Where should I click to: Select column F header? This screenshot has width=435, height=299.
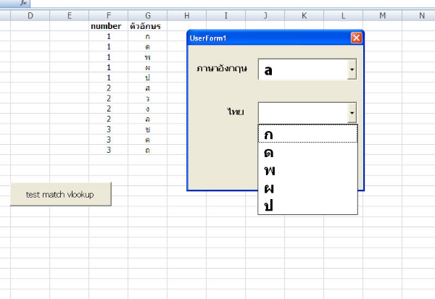coord(109,15)
